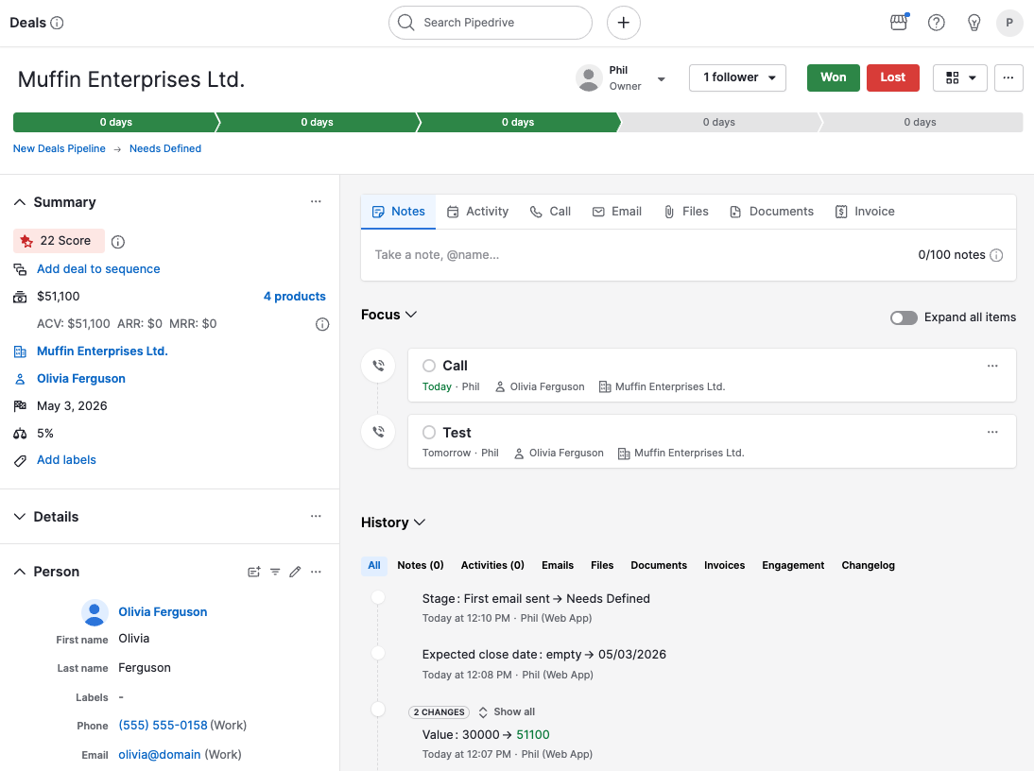Click the Search Pipedrive input field
Screen dimensions: 1034x771
490,23
